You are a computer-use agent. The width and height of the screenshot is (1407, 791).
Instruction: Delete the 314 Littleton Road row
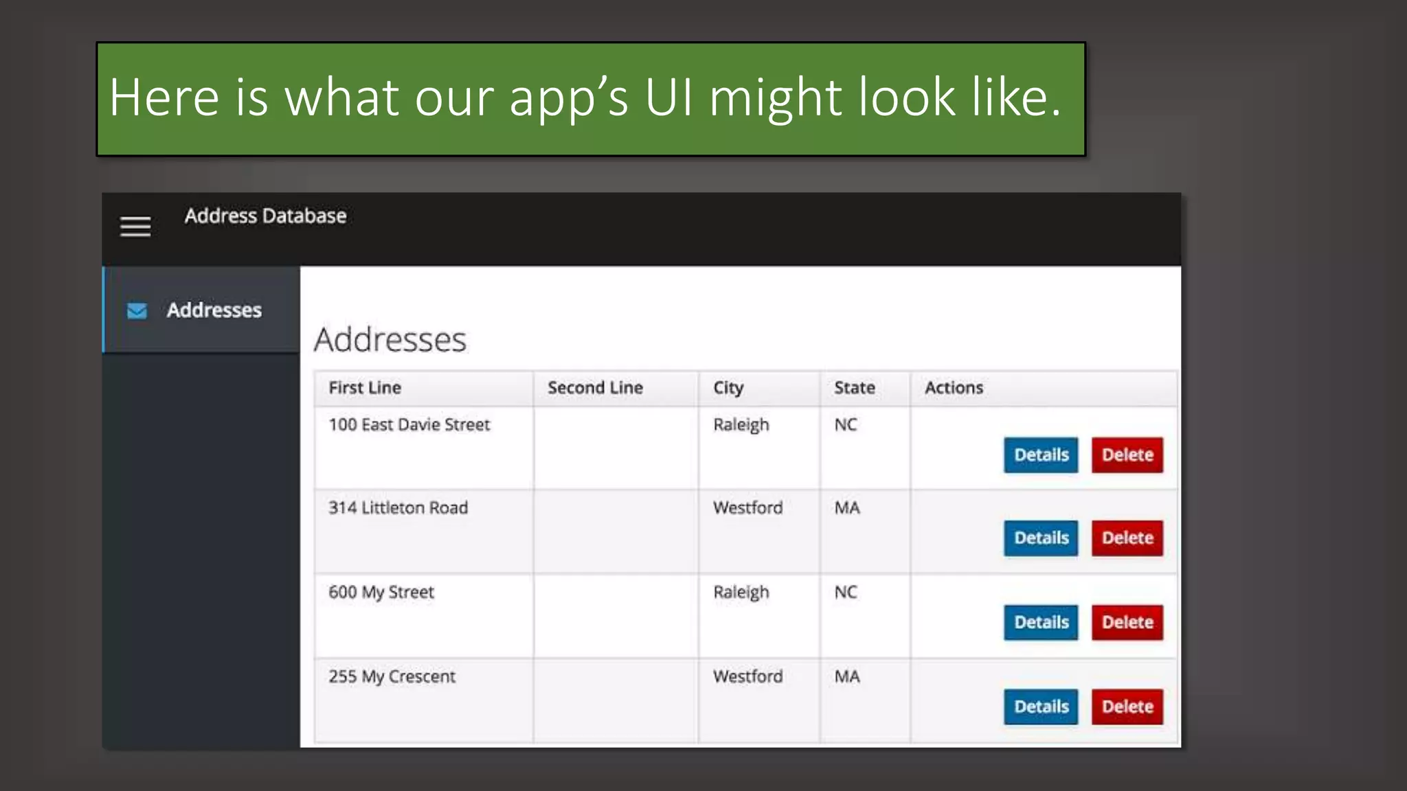(1127, 538)
